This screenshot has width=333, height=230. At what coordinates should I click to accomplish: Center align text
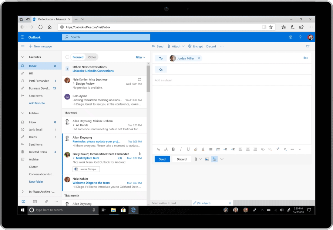(x=248, y=149)
